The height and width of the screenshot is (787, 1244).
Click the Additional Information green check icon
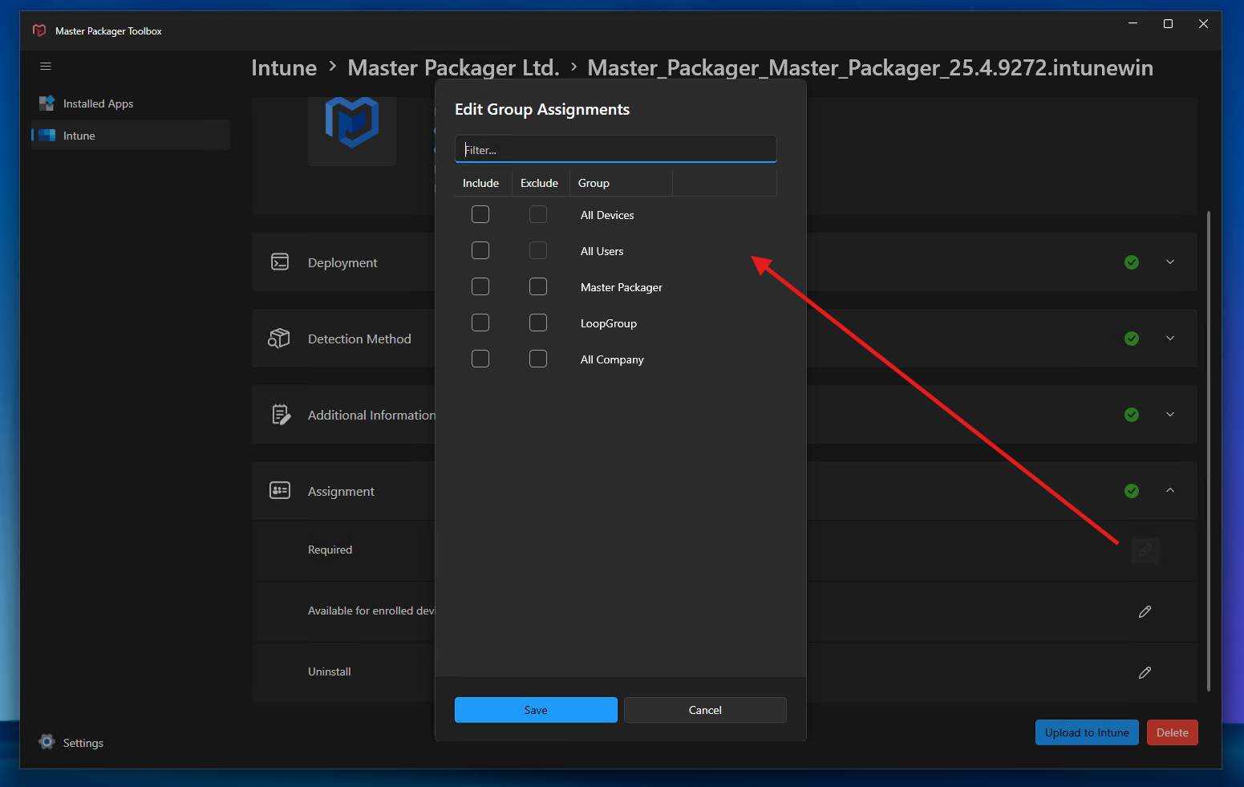click(x=1132, y=415)
